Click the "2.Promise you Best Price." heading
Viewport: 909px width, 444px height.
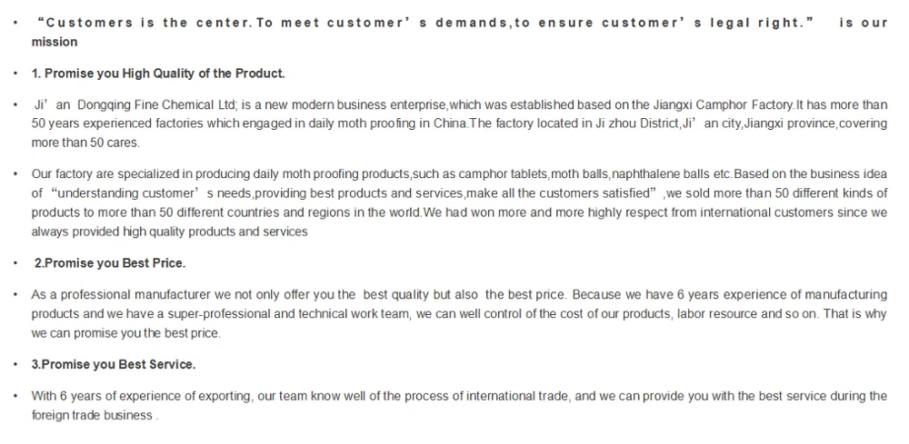(110, 263)
